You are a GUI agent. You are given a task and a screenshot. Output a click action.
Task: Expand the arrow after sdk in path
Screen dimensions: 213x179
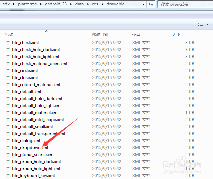(x=14, y=4)
